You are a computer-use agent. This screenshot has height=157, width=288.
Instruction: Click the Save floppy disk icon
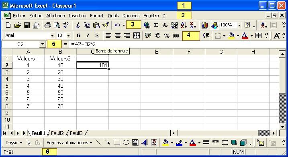click(27, 25)
